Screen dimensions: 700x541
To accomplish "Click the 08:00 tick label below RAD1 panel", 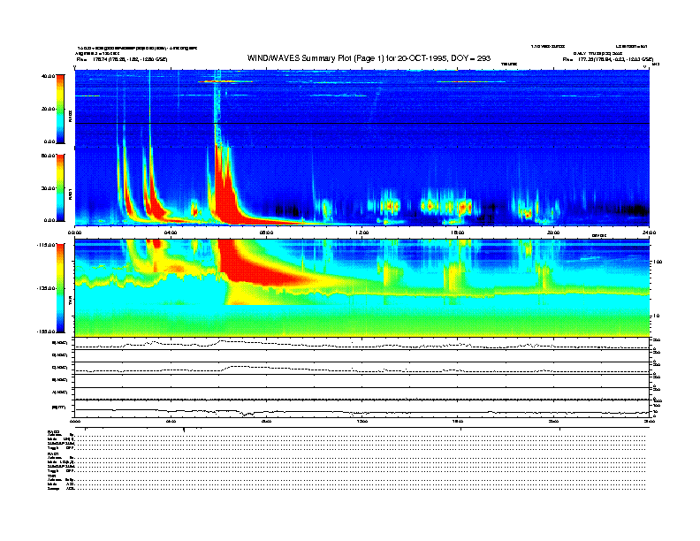I will click(266, 232).
